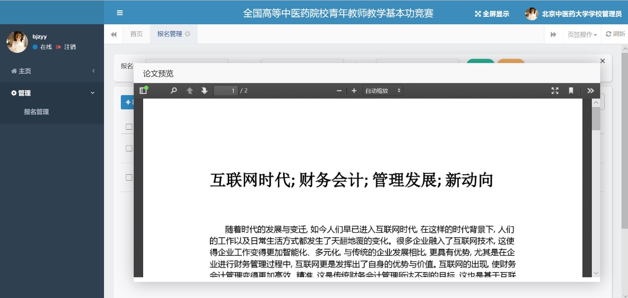Image resolution: width=628 pixels, height=298 pixels.
Task: Open the PDF tools double-arrow menu
Action: pyautogui.click(x=590, y=91)
